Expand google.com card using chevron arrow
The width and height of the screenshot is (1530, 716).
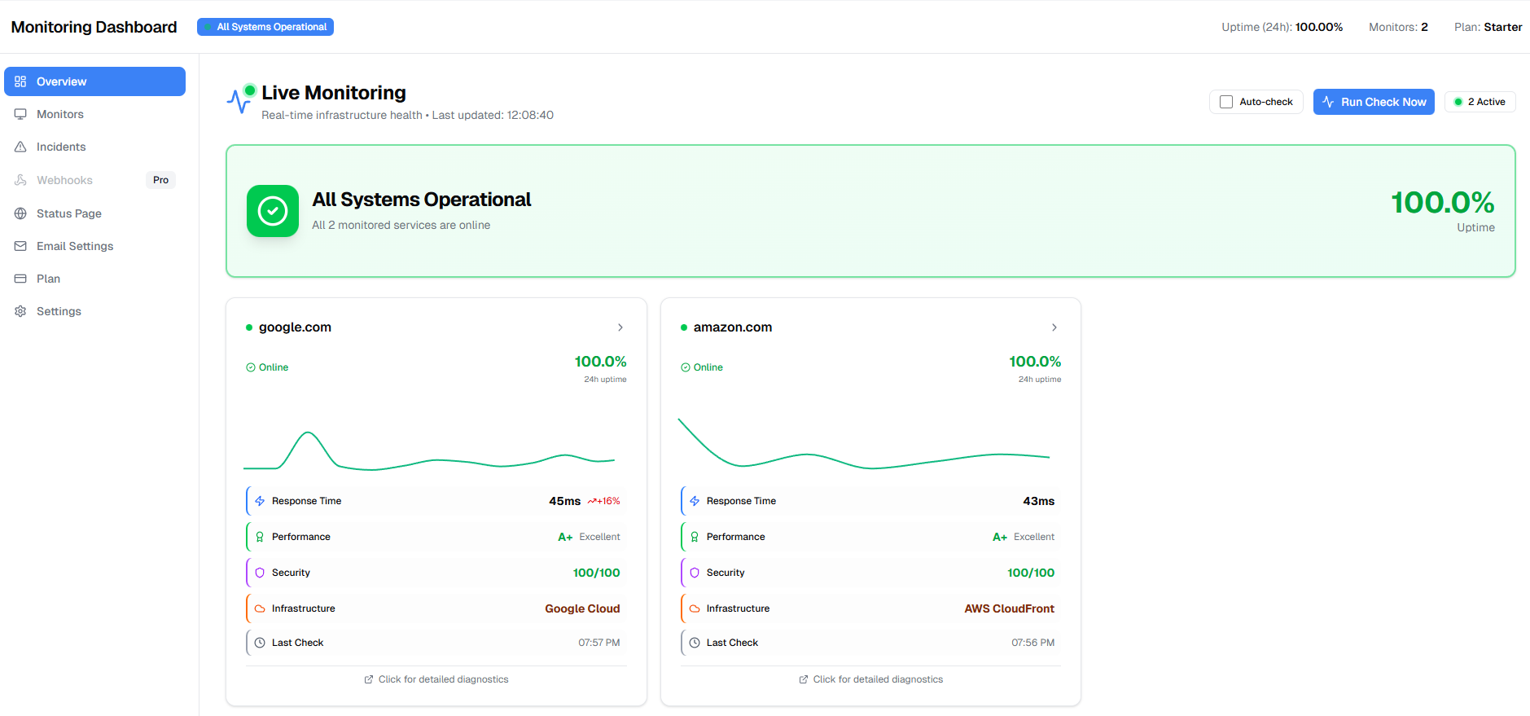coord(620,327)
